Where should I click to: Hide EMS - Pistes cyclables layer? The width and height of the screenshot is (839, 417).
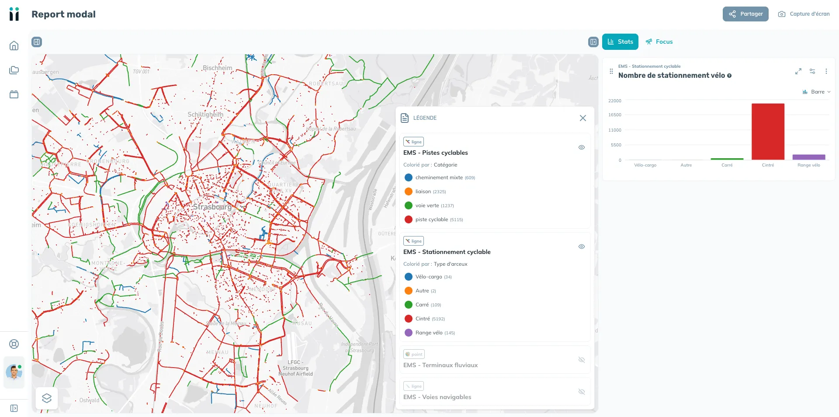[x=582, y=147]
